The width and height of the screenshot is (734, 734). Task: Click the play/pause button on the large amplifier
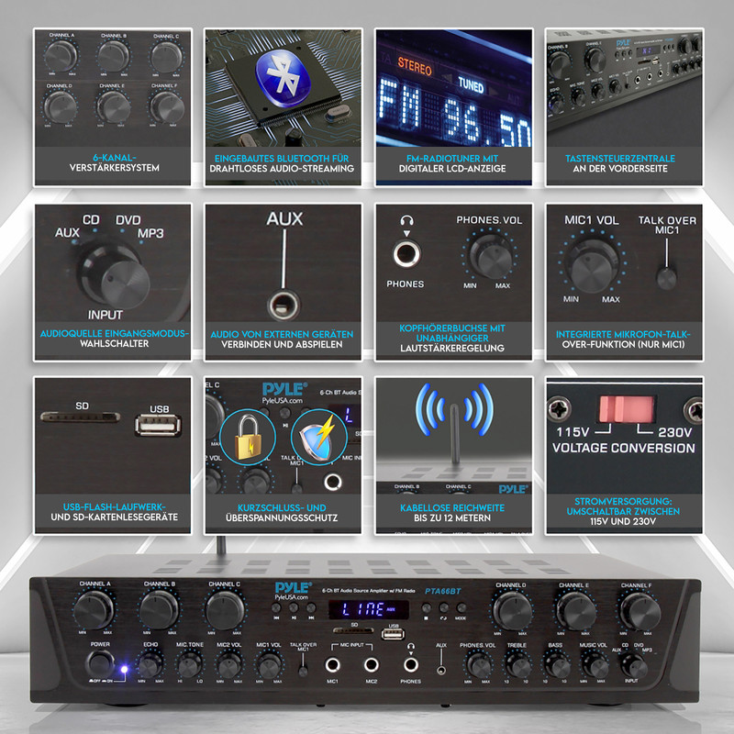pos(294,608)
